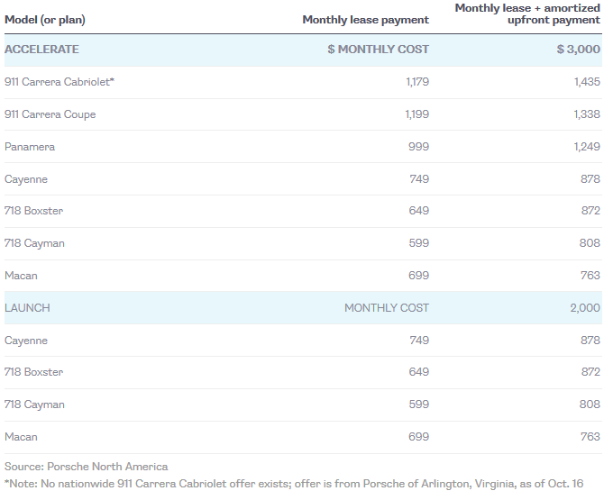Click the $ 3,000 value in ACCELERATE row
The image size is (613, 500).
(578, 50)
